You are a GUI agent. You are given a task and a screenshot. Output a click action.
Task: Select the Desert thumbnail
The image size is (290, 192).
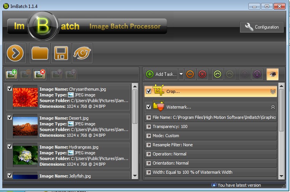coord(25,126)
